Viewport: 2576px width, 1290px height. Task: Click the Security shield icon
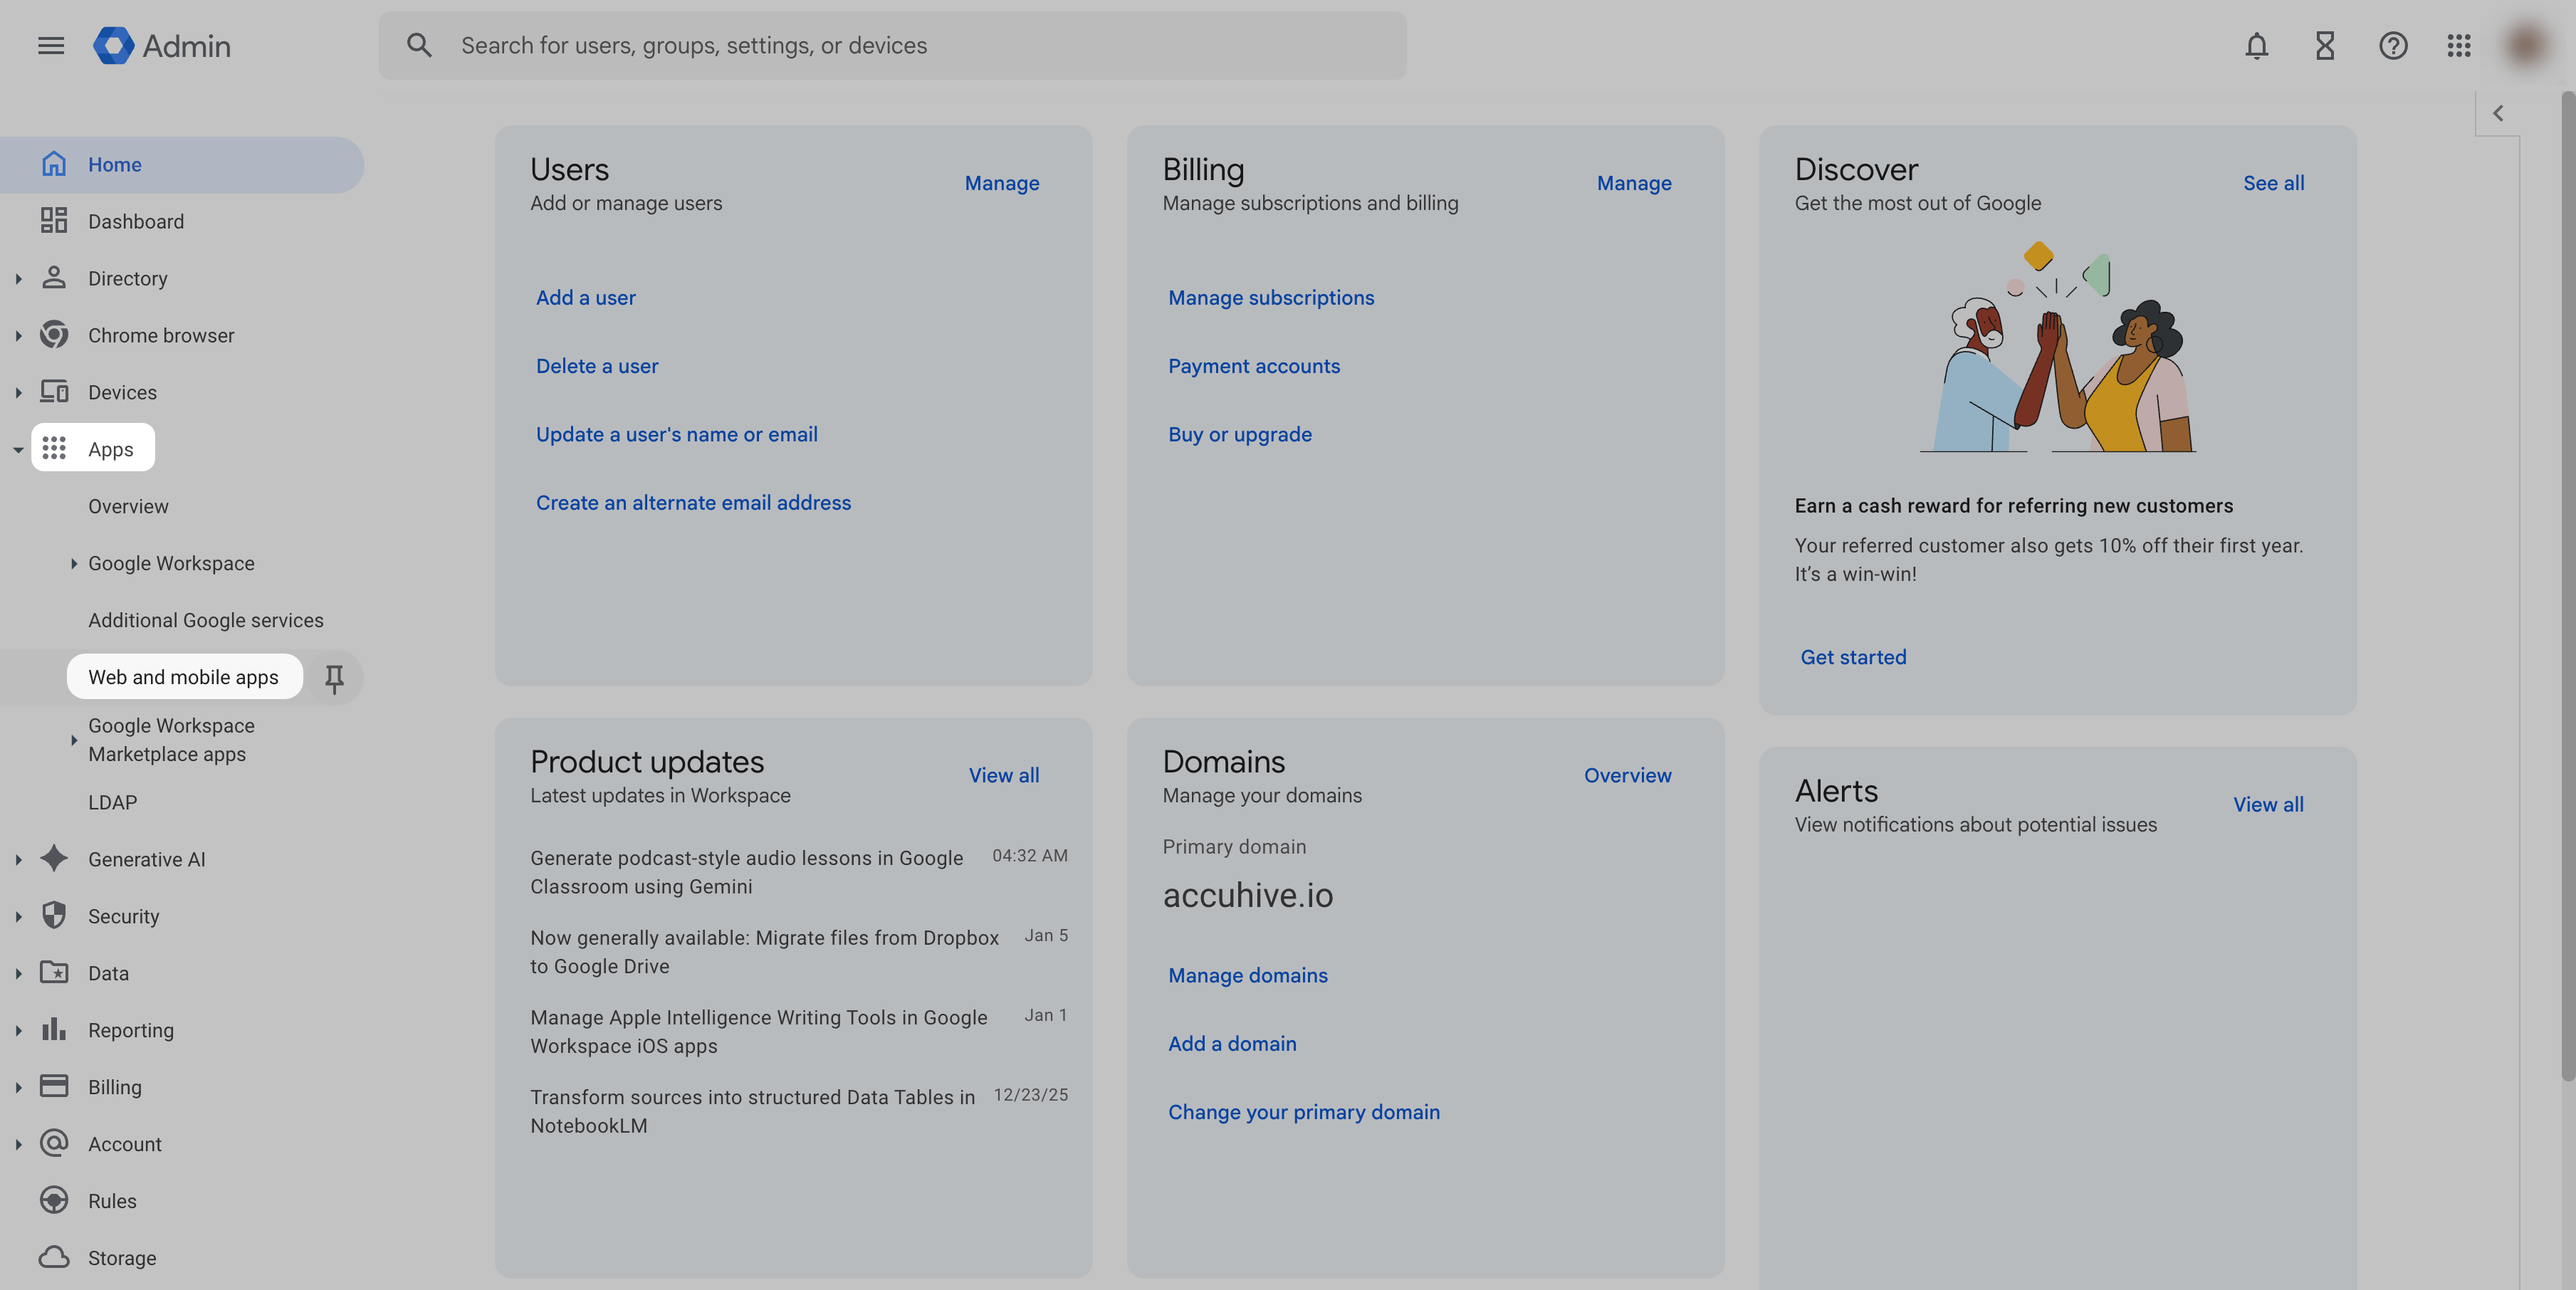[x=54, y=915]
